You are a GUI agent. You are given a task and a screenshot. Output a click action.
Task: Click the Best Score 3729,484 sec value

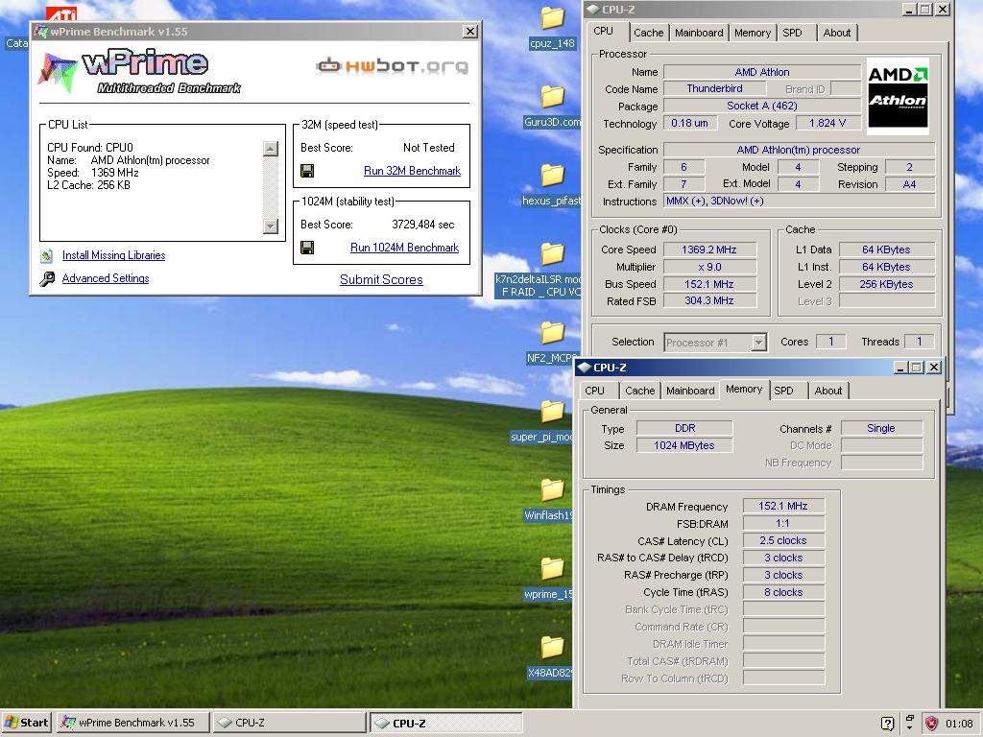[423, 225]
